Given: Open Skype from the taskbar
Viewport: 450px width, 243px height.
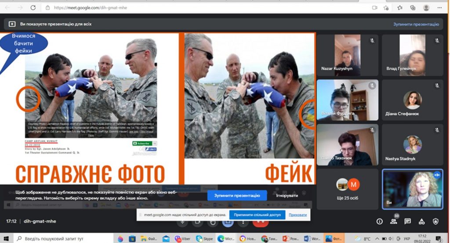Looking at the screenshot, I should pyautogui.click(x=203, y=239).
